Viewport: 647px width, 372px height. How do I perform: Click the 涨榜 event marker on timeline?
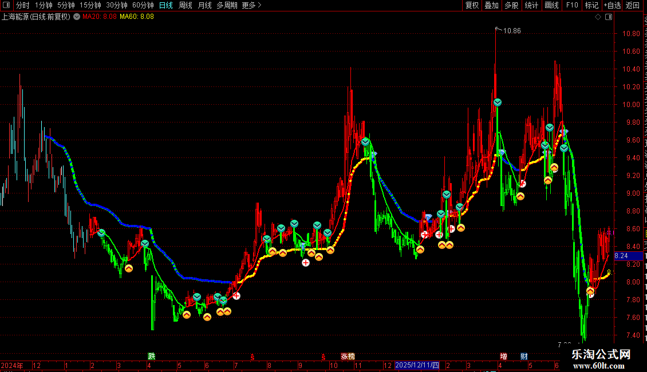point(348,357)
